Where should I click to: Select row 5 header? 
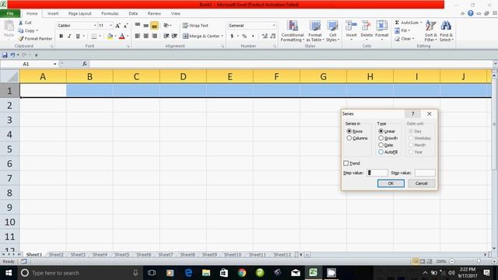point(9,149)
